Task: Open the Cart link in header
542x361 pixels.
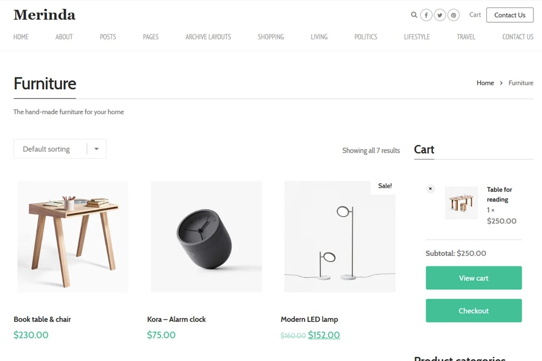Action: pos(475,15)
